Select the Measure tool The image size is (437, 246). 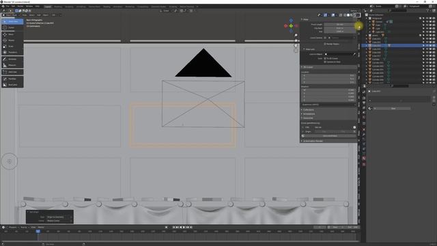(x=12, y=65)
